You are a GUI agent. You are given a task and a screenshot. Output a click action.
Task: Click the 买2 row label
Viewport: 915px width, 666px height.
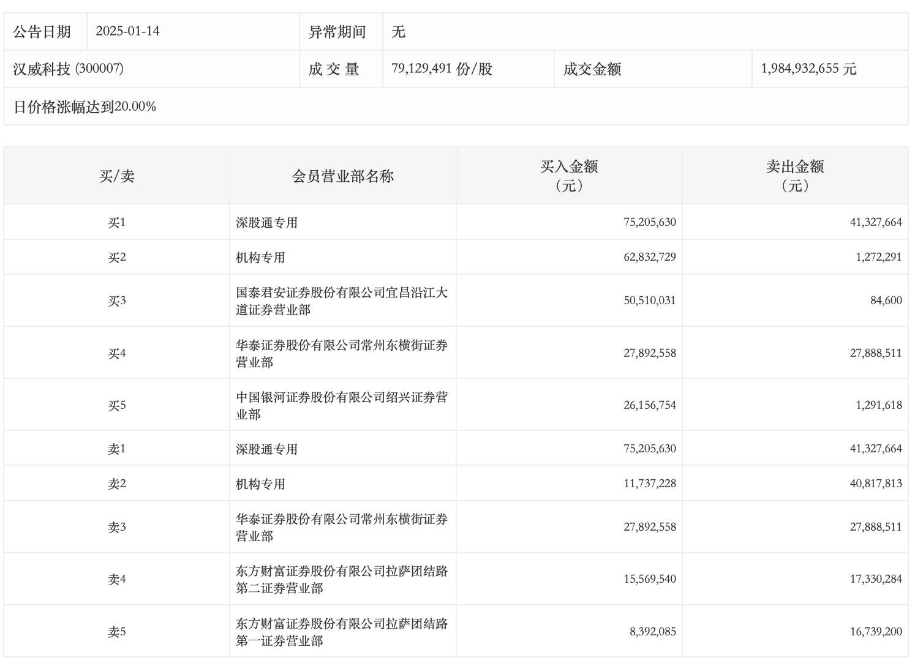point(116,257)
